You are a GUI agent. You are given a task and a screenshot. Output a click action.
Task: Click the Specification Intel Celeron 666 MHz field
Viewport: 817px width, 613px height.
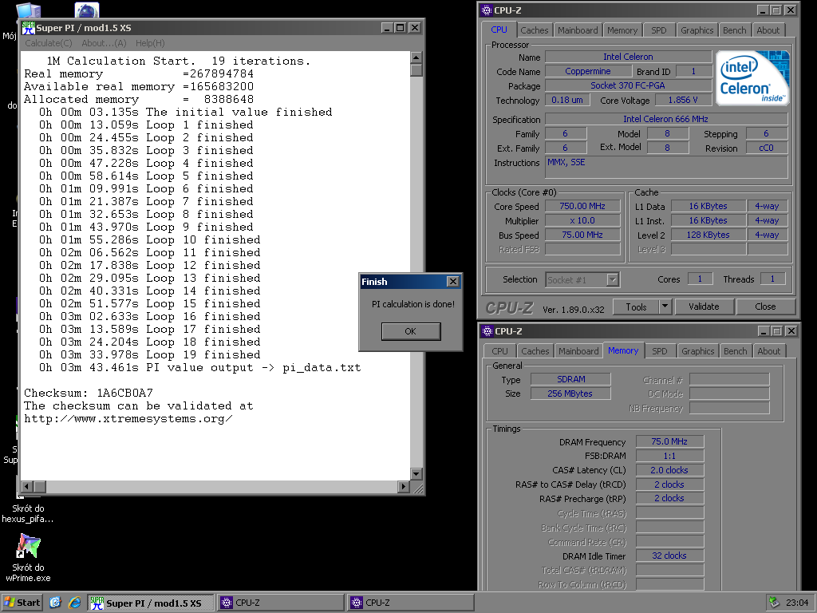coord(666,120)
